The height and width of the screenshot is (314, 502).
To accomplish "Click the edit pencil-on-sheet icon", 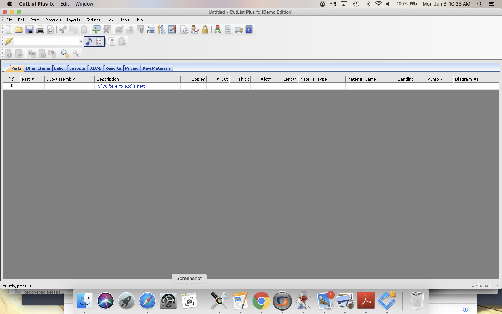I will [x=120, y=30].
